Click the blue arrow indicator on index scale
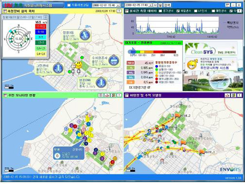This screenshot has height=184, width=245. pyautogui.click(x=131, y=51)
